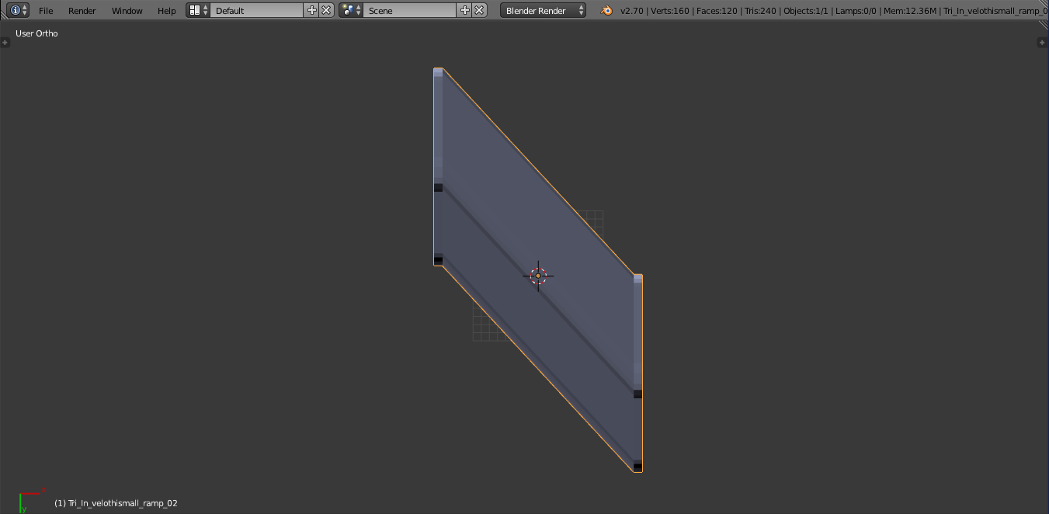
Task: Open the File menu
Action: pyautogui.click(x=46, y=11)
